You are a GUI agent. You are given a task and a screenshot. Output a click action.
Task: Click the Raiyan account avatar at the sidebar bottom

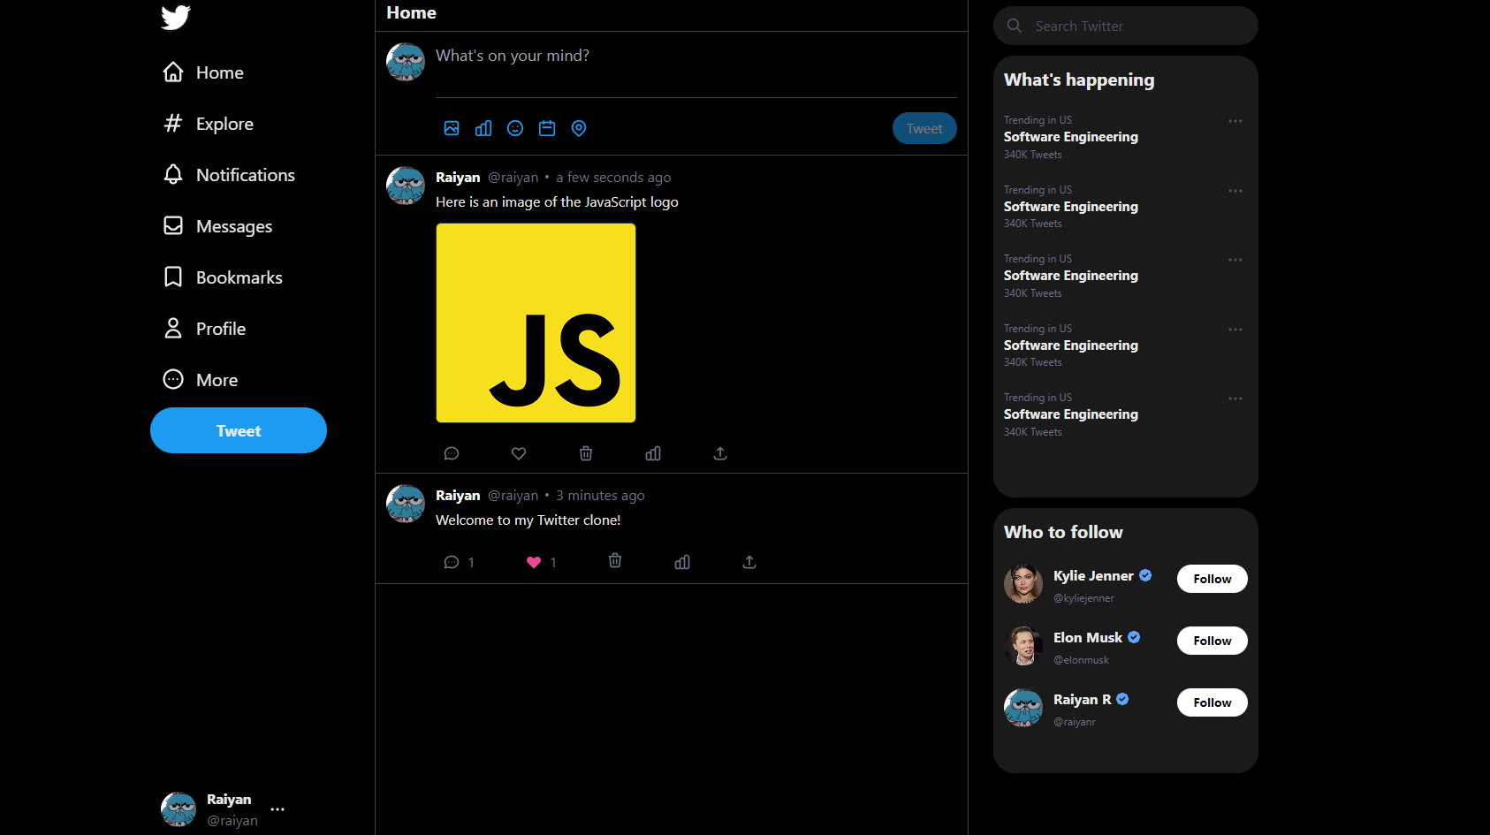pyautogui.click(x=179, y=809)
